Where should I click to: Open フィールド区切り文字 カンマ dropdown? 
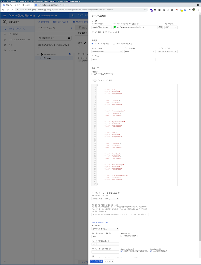pos(105,244)
